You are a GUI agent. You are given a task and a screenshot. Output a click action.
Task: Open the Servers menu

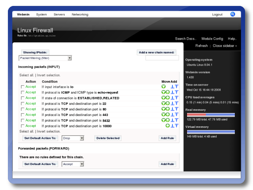(59, 14)
